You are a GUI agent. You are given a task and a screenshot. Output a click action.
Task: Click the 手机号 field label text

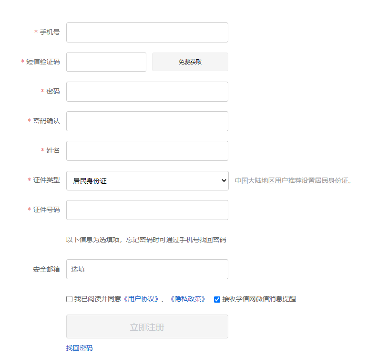pyautogui.click(x=50, y=32)
